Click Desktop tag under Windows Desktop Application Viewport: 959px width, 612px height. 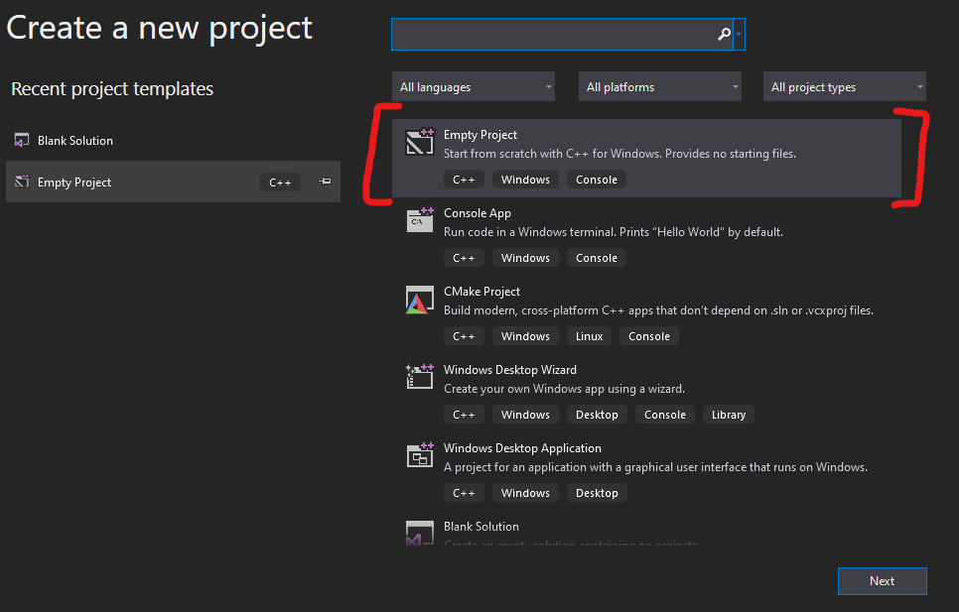[597, 493]
